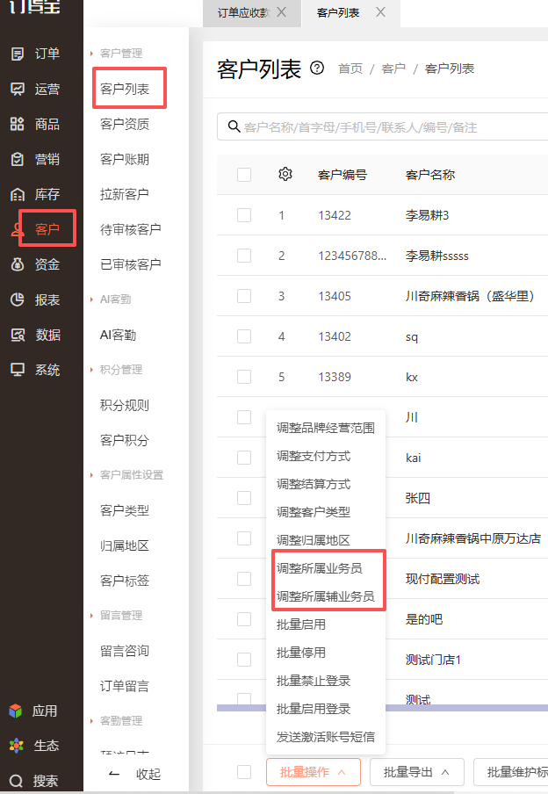This screenshot has width=548, height=794.
Task: Check the row for kx
Action: pos(244,377)
